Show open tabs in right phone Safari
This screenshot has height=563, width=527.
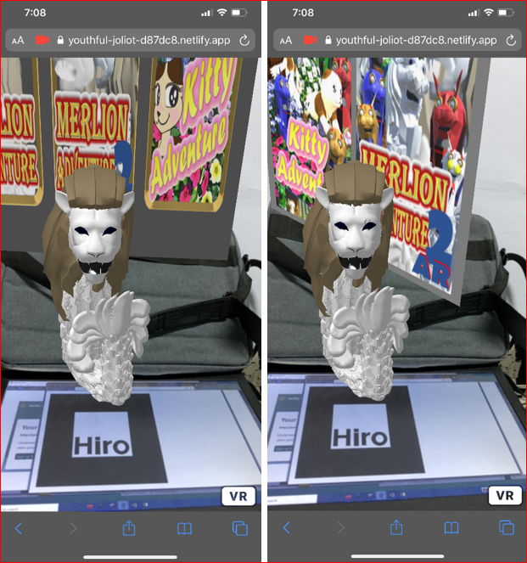tap(507, 528)
